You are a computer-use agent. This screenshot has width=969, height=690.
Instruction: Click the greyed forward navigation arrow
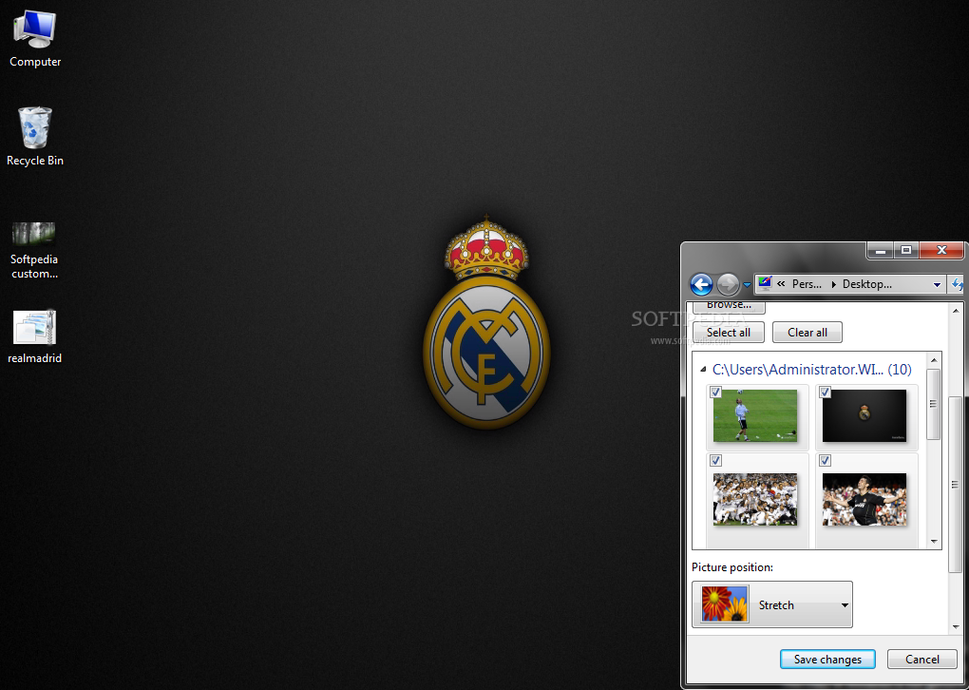[x=728, y=284]
